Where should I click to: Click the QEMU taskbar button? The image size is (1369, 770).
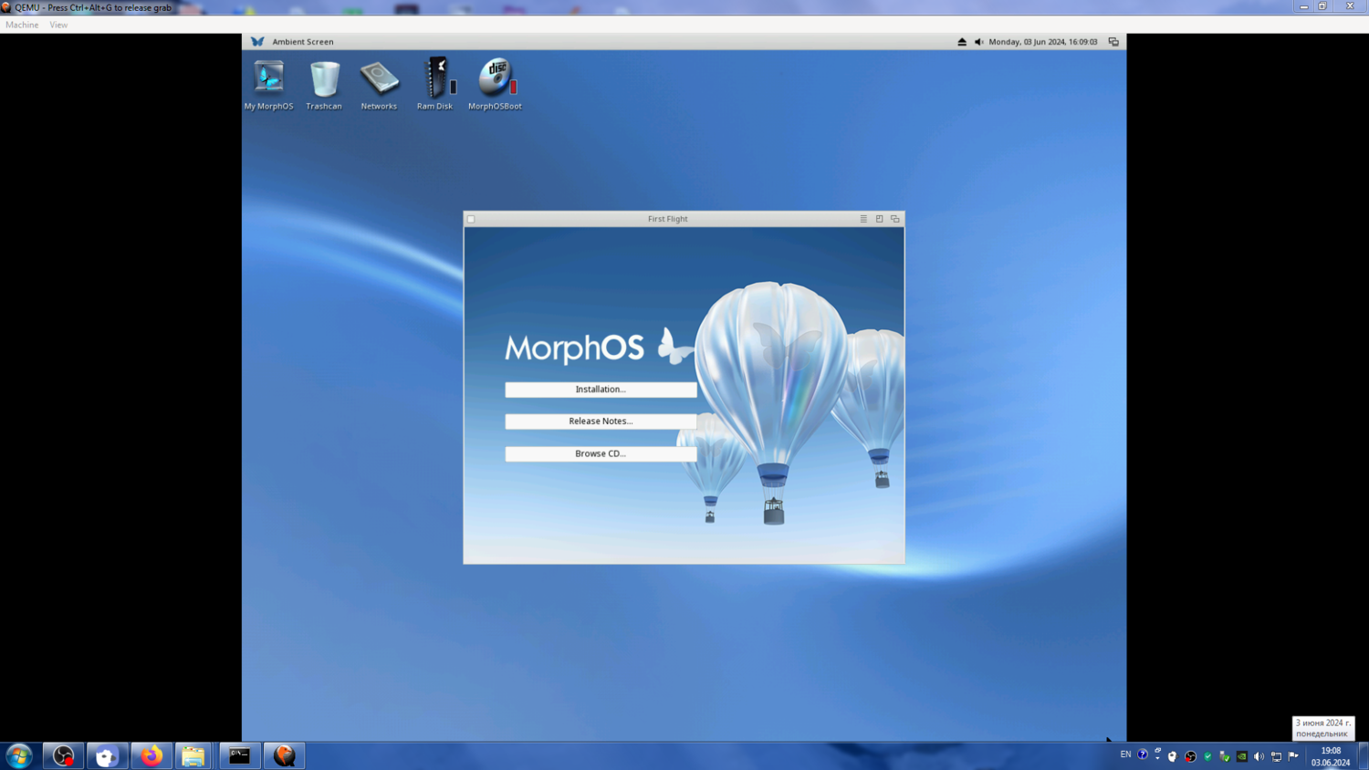pyautogui.click(x=285, y=755)
